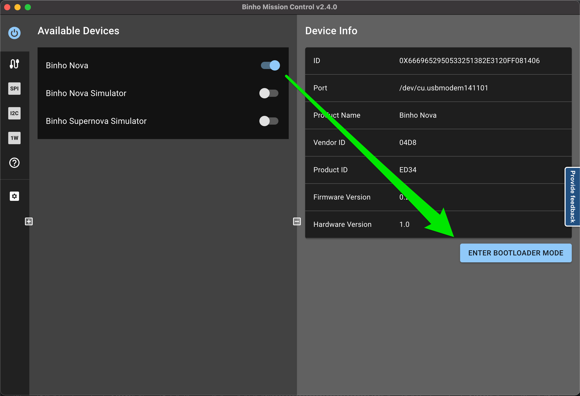This screenshot has width=580, height=396.
Task: Enable the Binho Nova Simulator switch
Action: [x=269, y=93]
